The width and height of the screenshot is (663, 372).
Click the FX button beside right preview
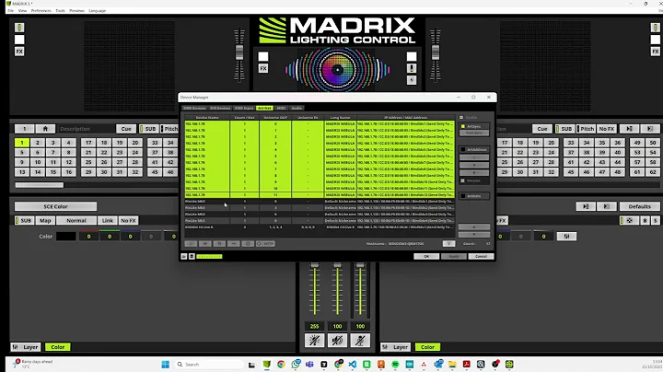(x=655, y=52)
